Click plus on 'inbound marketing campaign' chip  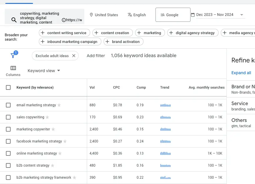click(x=43, y=42)
